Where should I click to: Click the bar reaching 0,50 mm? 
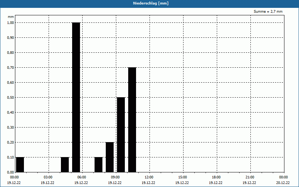pos(121,135)
